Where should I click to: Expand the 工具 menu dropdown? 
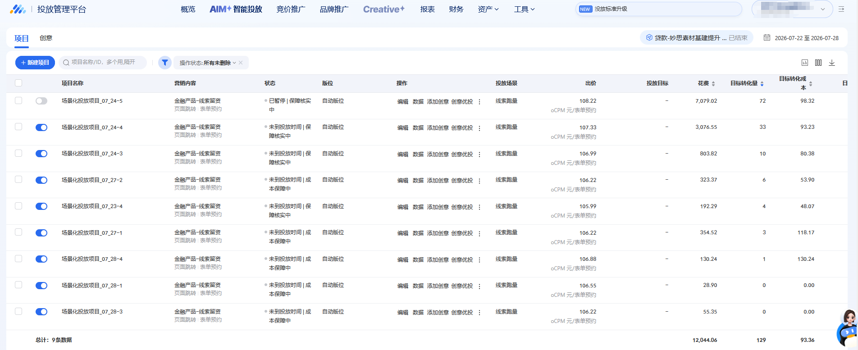pos(525,9)
